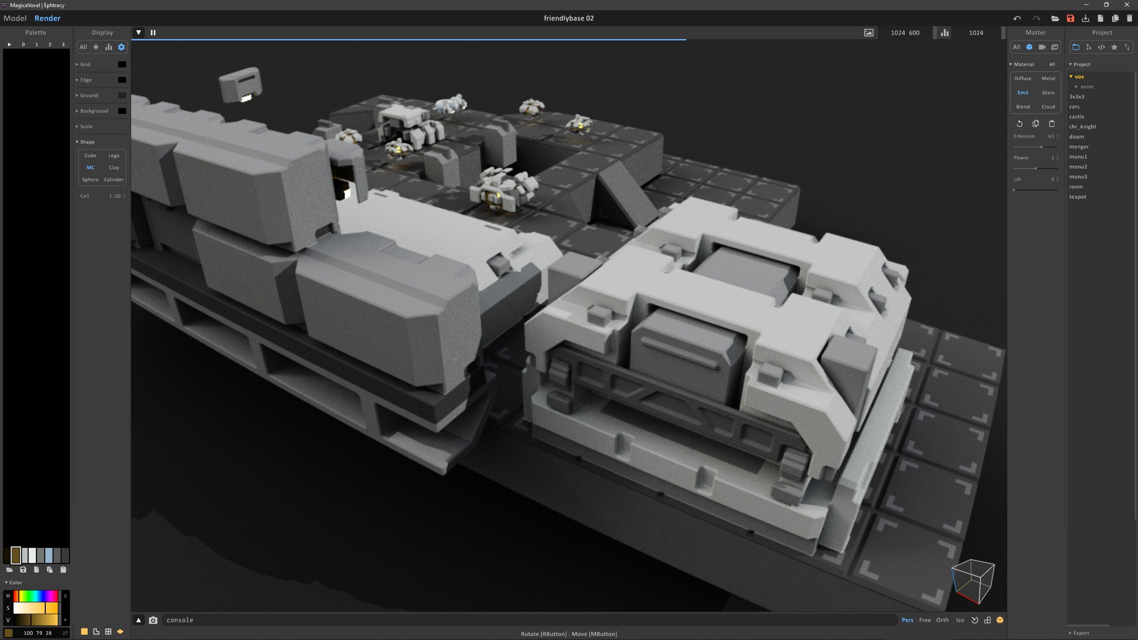The height and width of the screenshot is (640, 1138).
Task: Copy material with duplicate icon
Action: (1036, 124)
